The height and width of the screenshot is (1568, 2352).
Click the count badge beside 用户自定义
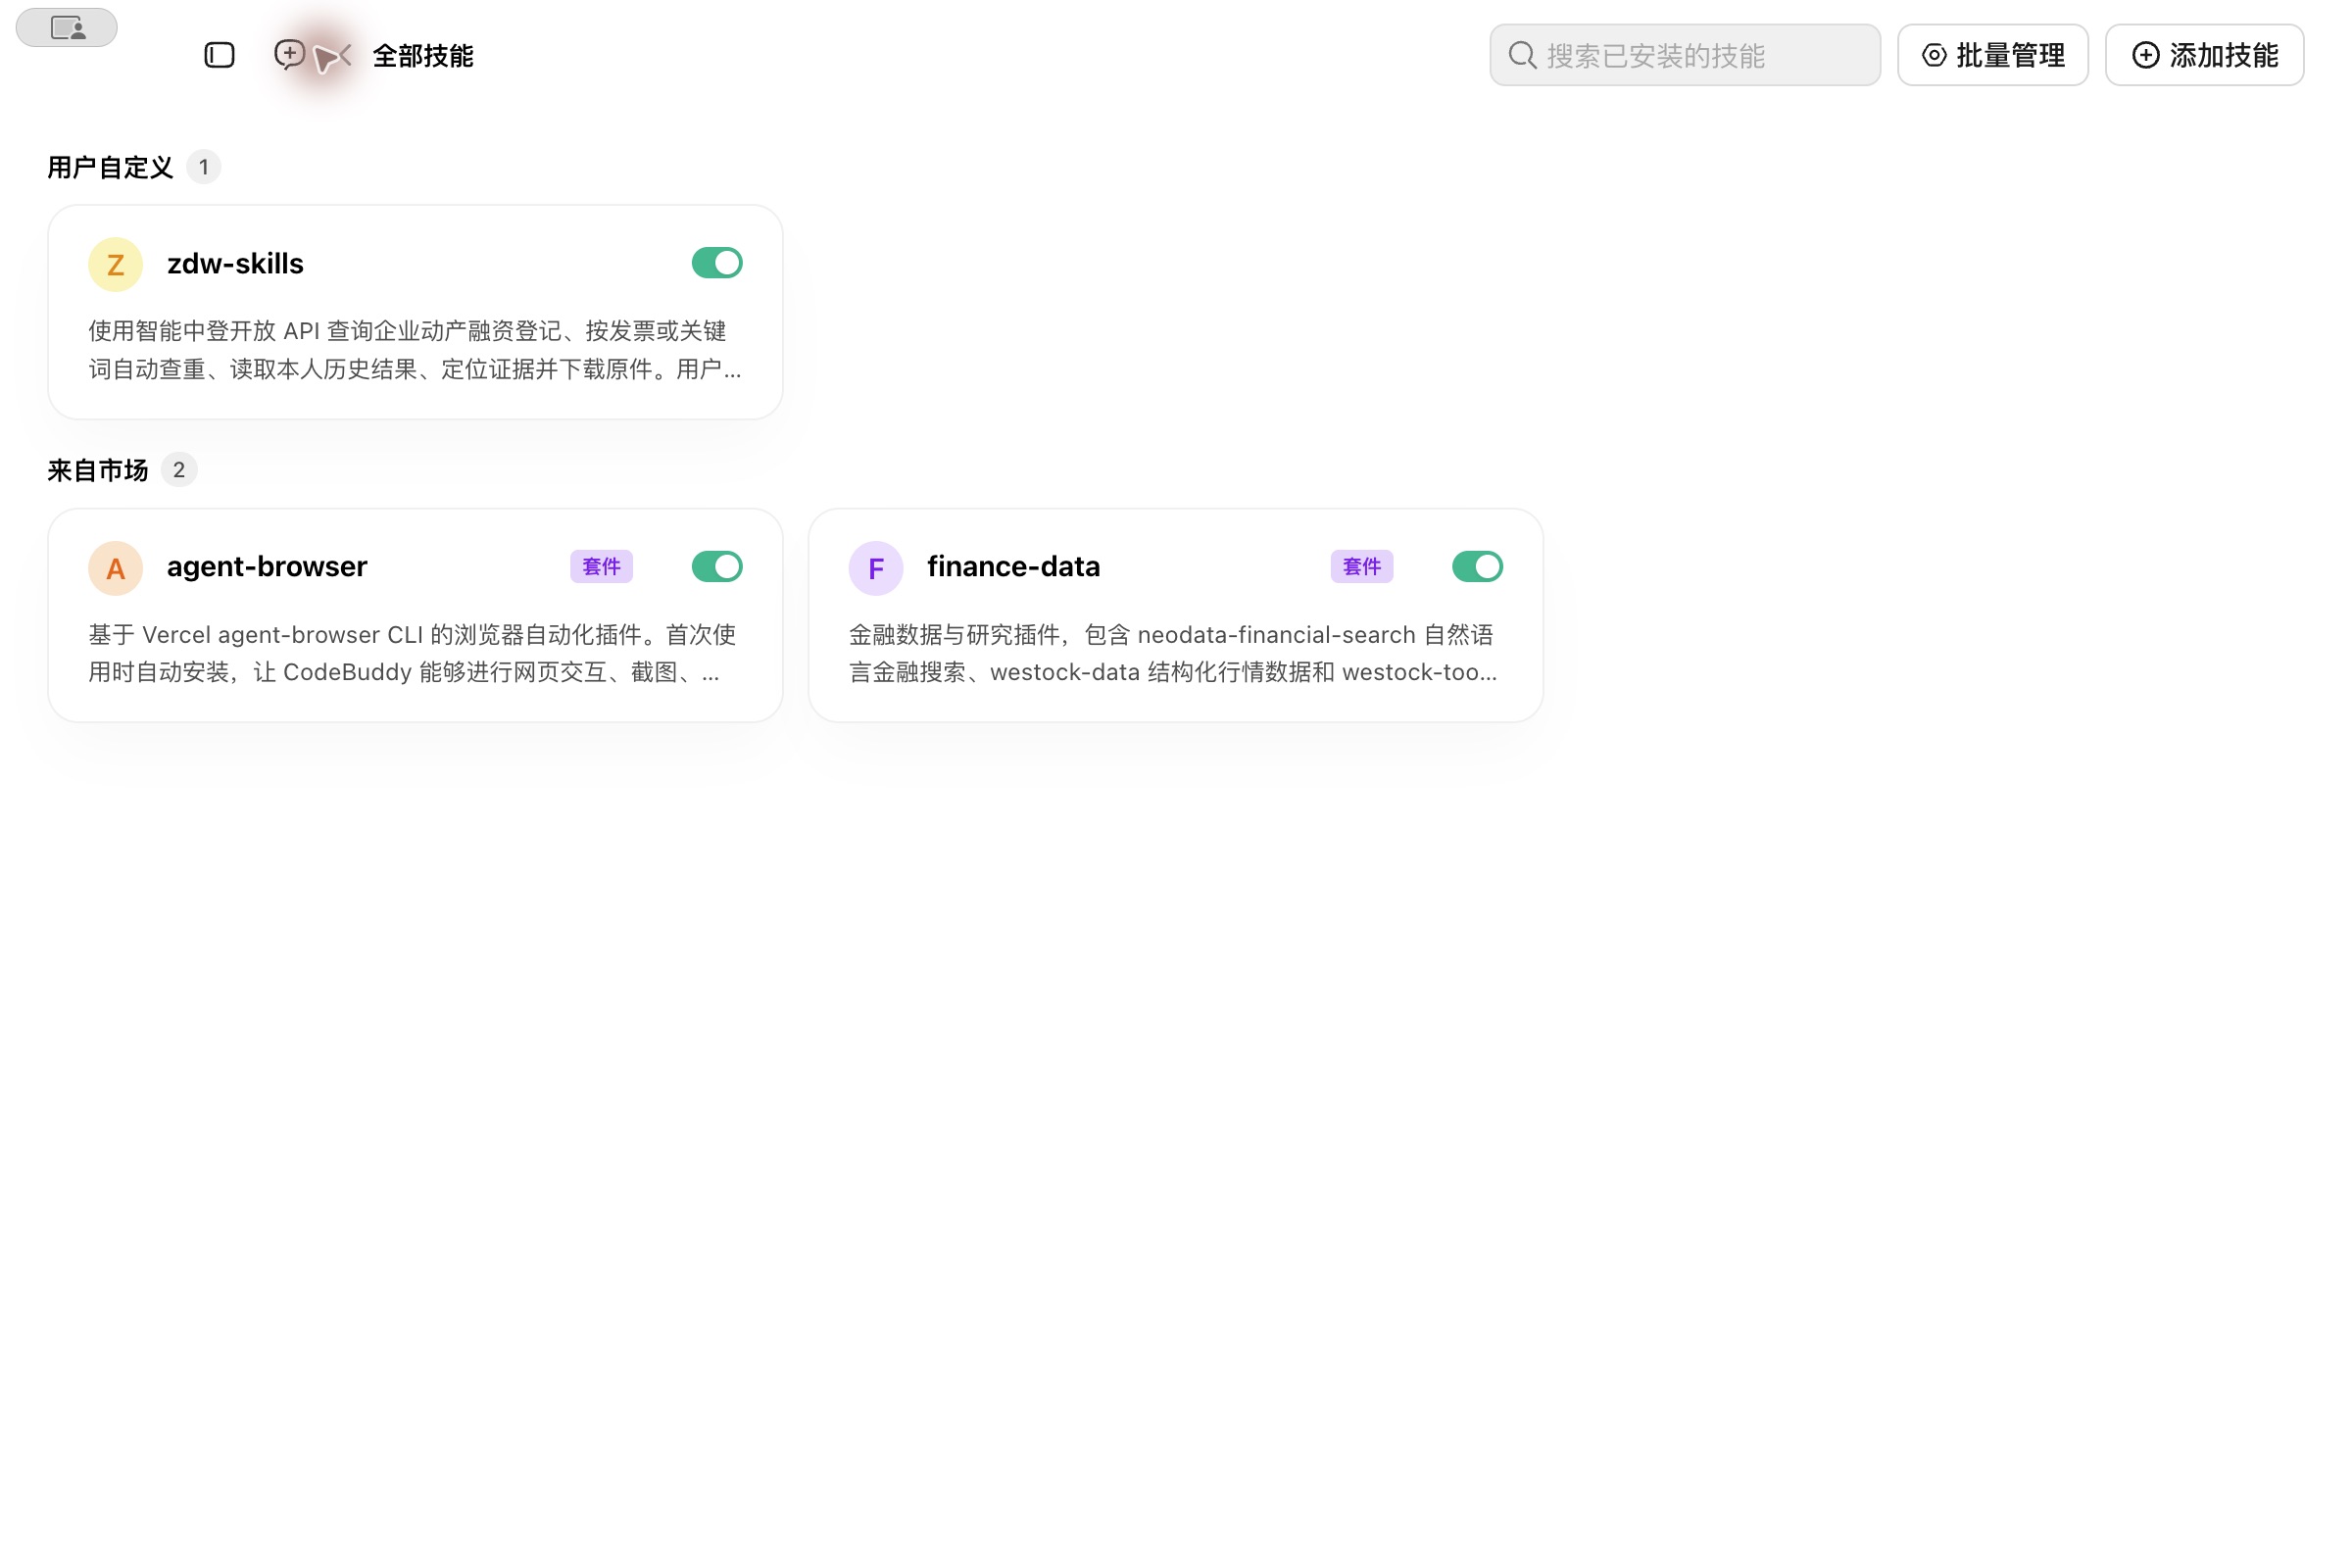point(204,167)
